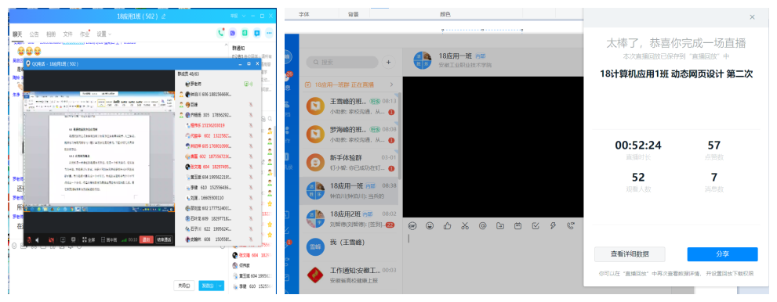Click the calendar icon in chat toolbar

coord(517,226)
